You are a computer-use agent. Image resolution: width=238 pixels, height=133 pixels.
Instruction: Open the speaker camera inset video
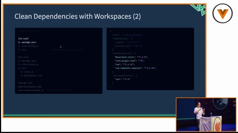pos(206,115)
